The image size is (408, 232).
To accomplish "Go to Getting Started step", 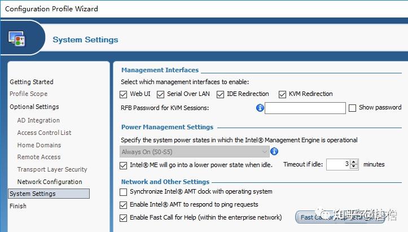I will pyautogui.click(x=32, y=82).
